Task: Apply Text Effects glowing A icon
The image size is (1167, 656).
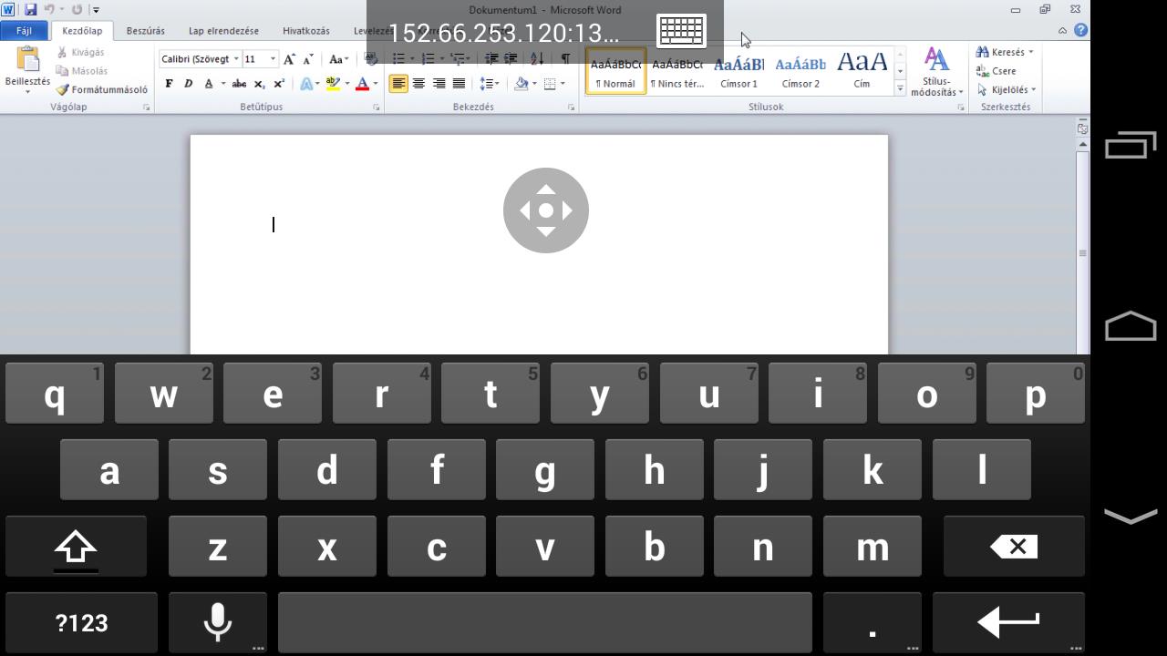Action: 306,84
